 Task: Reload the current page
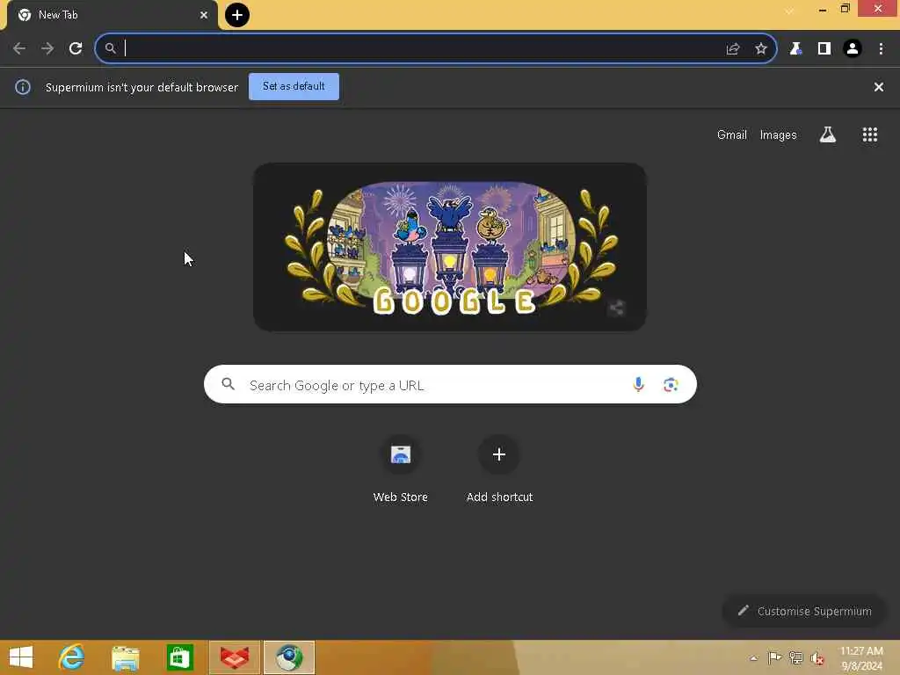pos(76,49)
